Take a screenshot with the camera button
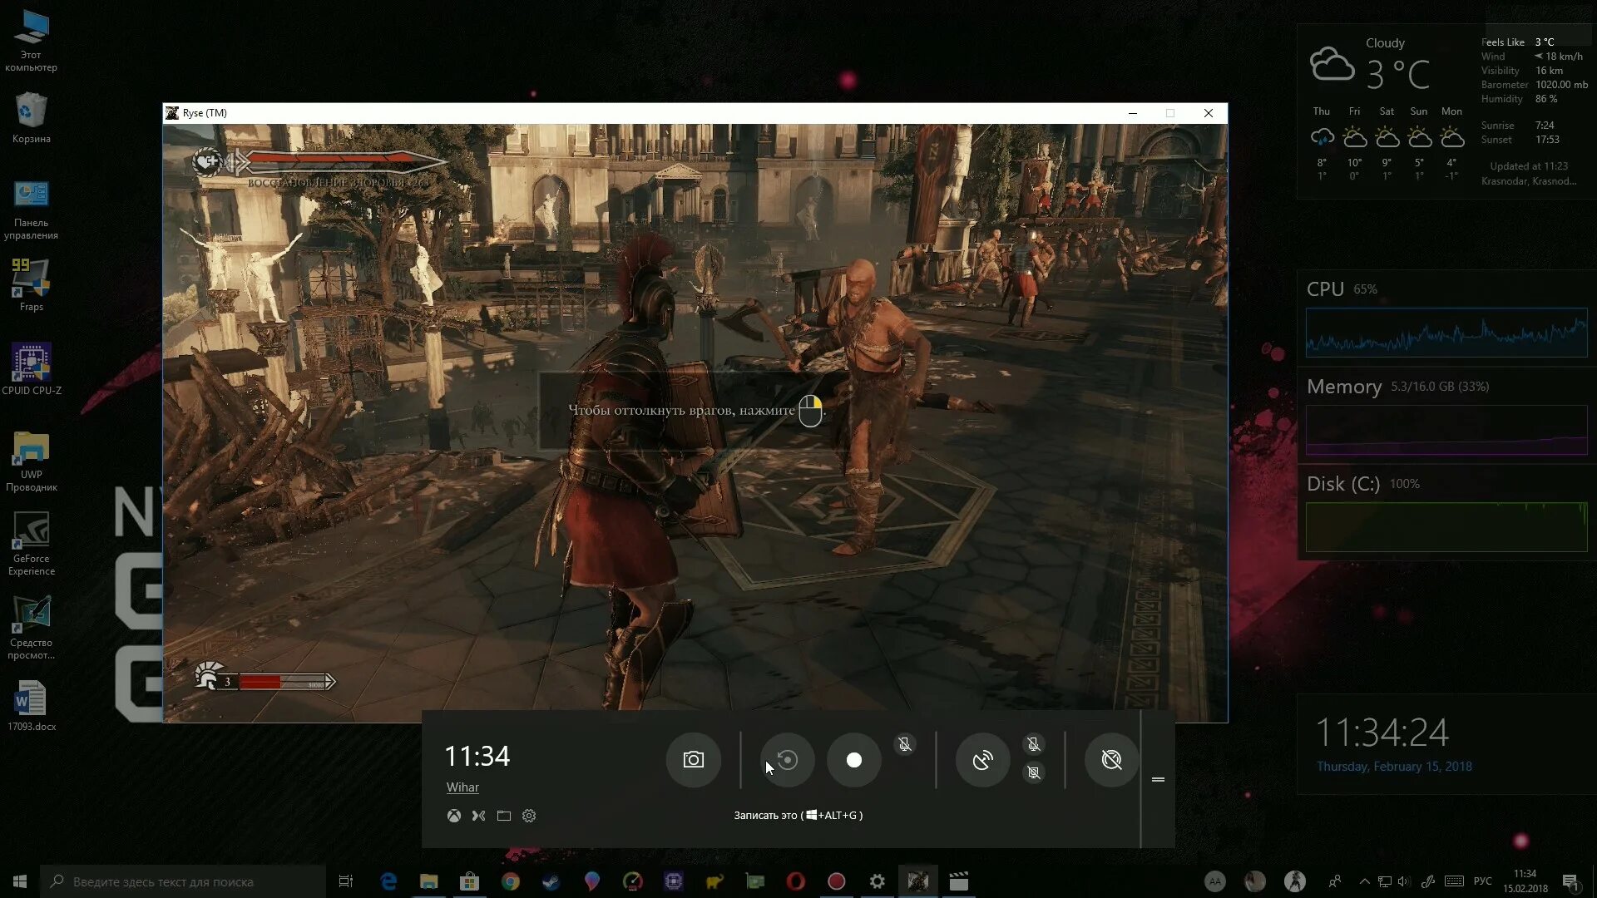1597x898 pixels. (693, 759)
